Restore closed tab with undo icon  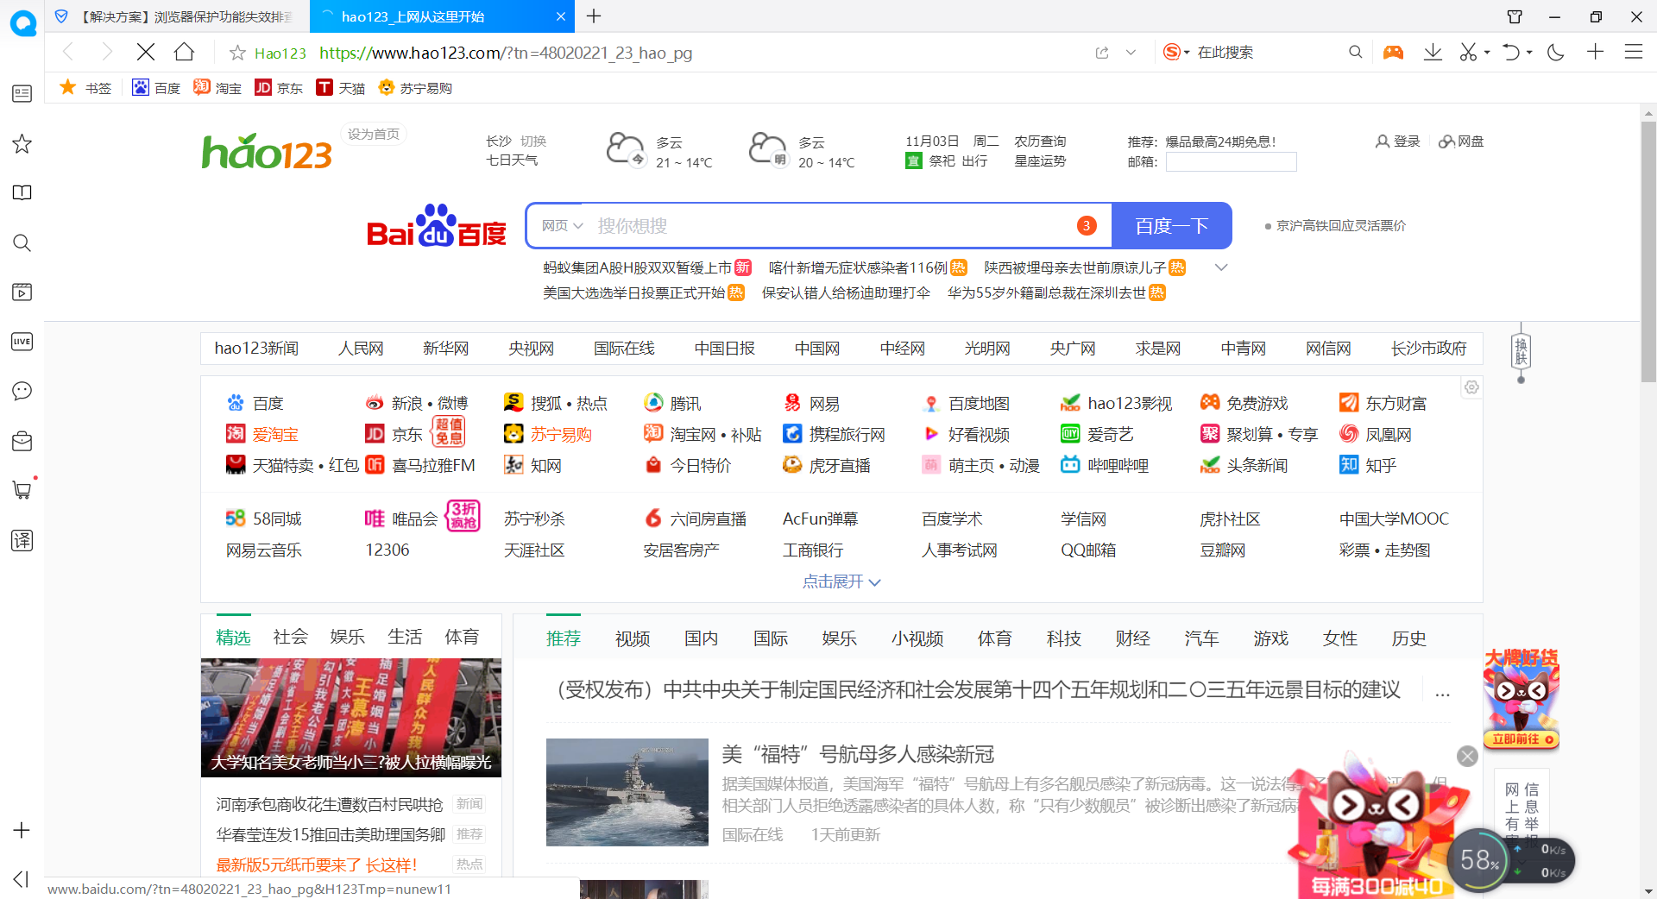coord(1510,53)
